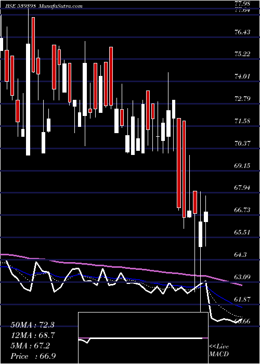
Task: Click the MunafaSutra.com watermark text
Action: (x=61, y=6)
